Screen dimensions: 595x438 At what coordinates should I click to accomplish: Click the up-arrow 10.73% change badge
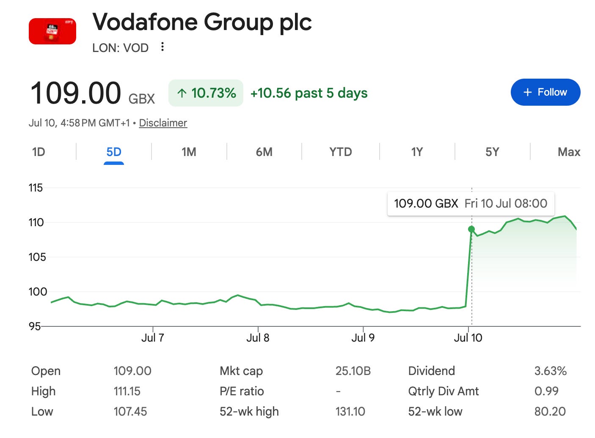[x=206, y=93]
